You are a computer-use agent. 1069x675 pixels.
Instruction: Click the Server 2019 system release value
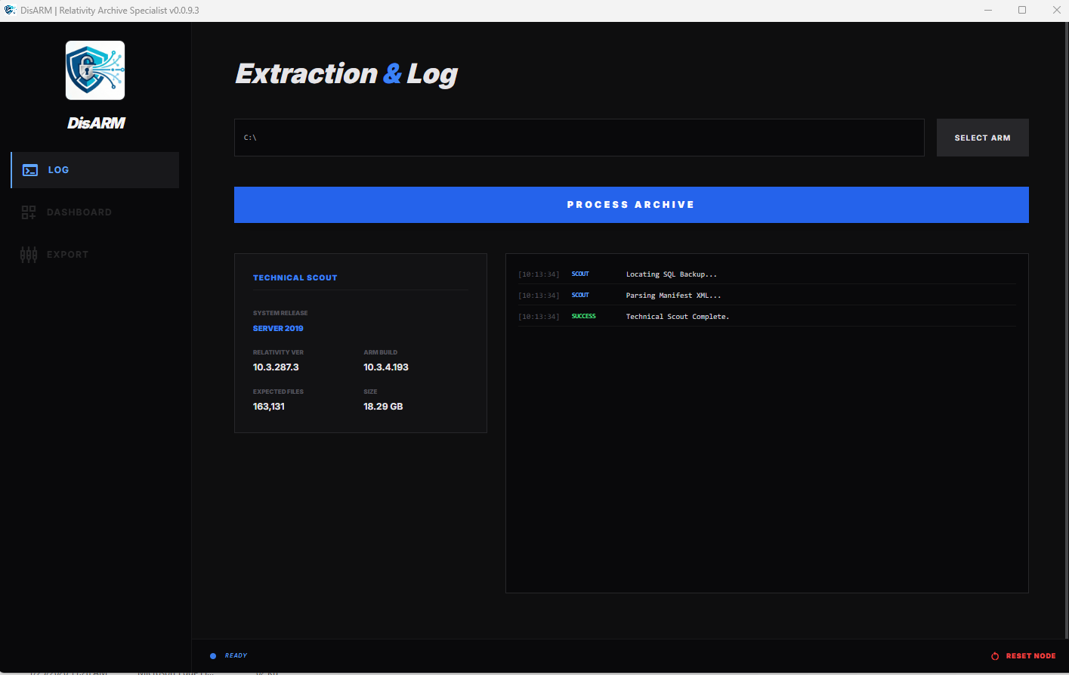click(x=278, y=329)
